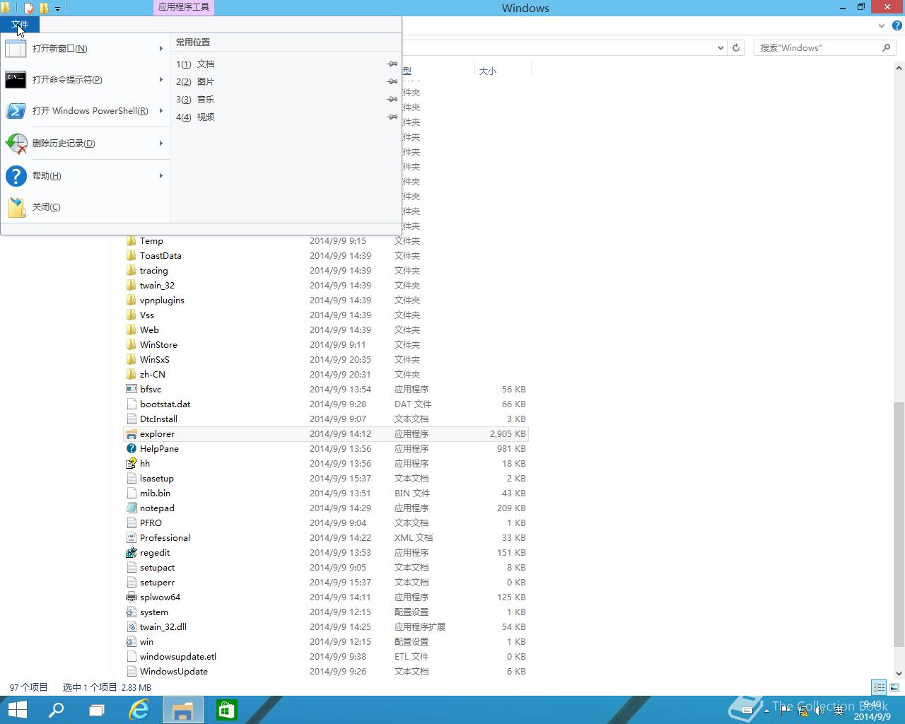Choose 打开新窗口(N) from file menu
The image size is (905, 724).
click(x=85, y=49)
